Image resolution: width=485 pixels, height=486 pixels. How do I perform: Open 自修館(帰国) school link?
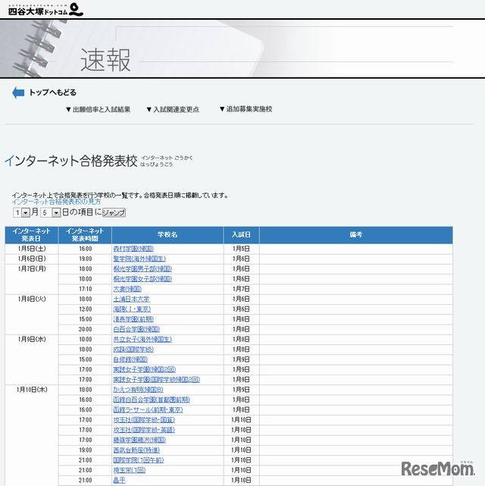click(130, 359)
